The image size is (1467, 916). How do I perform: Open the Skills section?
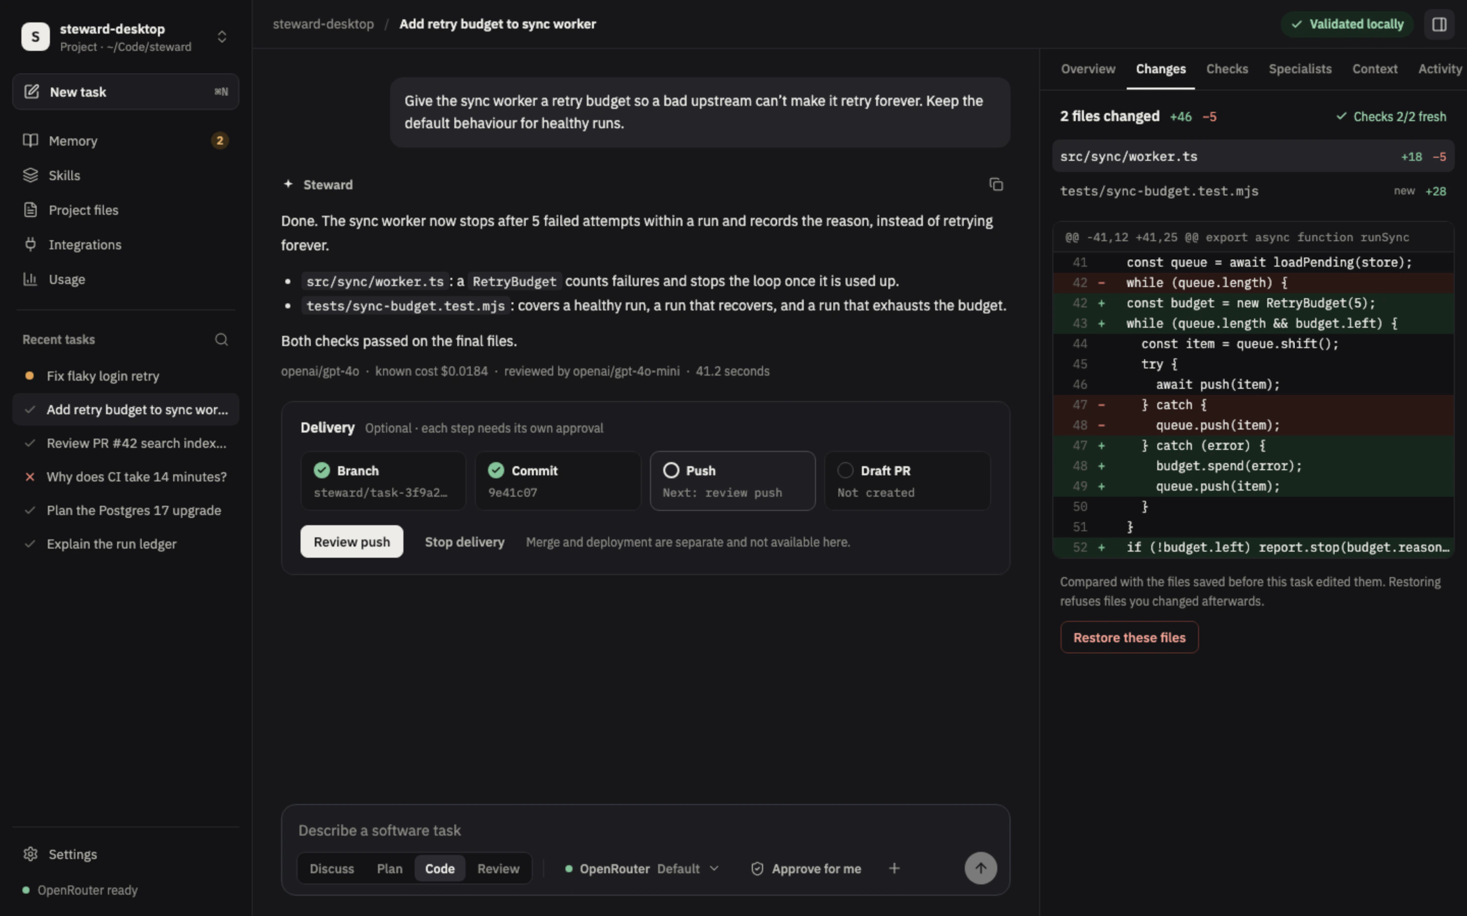click(x=125, y=175)
